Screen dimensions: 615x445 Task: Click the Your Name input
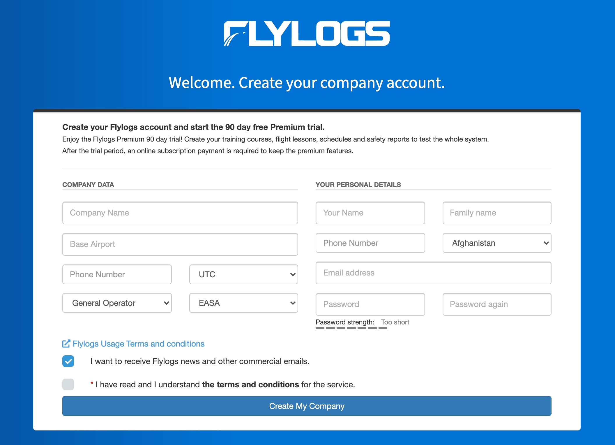tap(370, 213)
